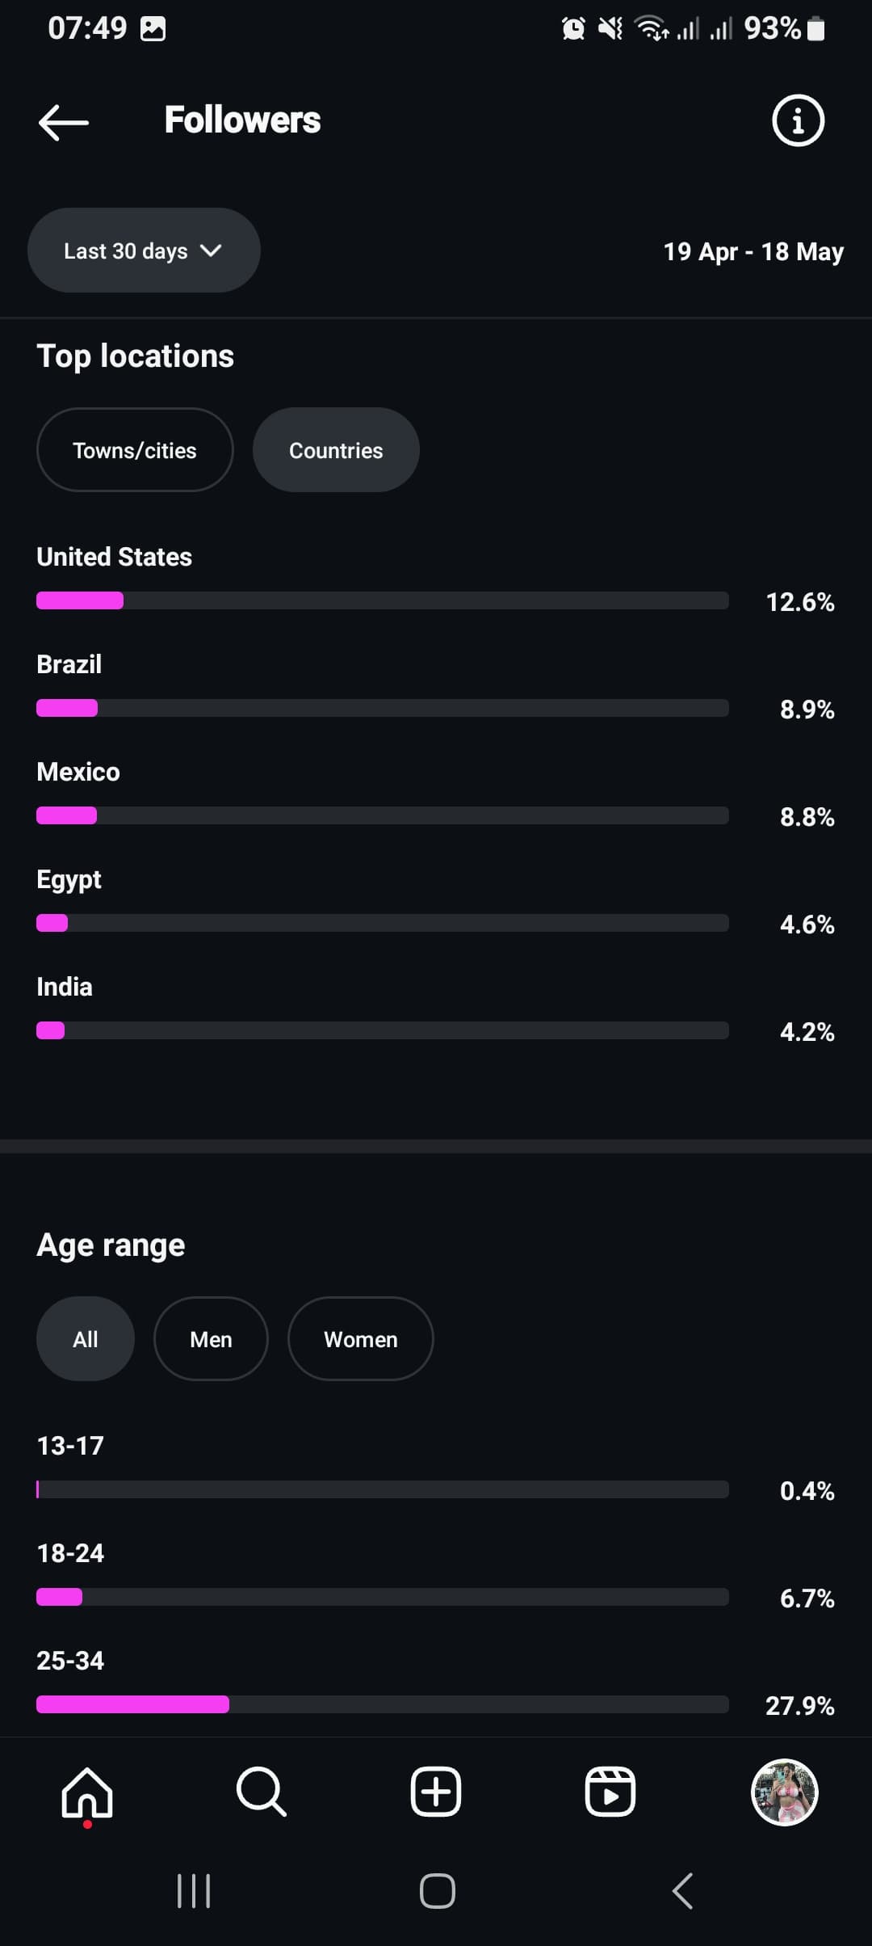Filter age range by Men
This screenshot has width=872, height=1946.
211,1339
